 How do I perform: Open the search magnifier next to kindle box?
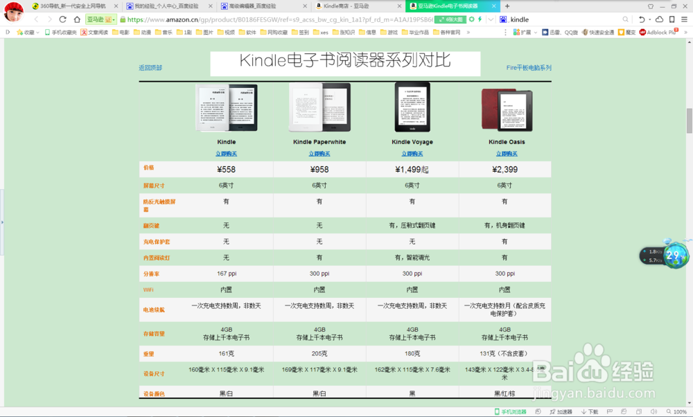(624, 19)
